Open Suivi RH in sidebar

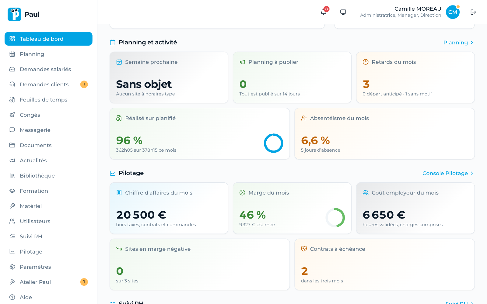pos(48,237)
